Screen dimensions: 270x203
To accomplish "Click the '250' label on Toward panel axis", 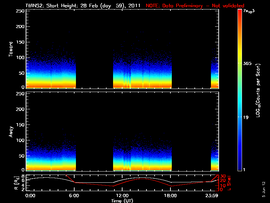I will click(x=20, y=11).
